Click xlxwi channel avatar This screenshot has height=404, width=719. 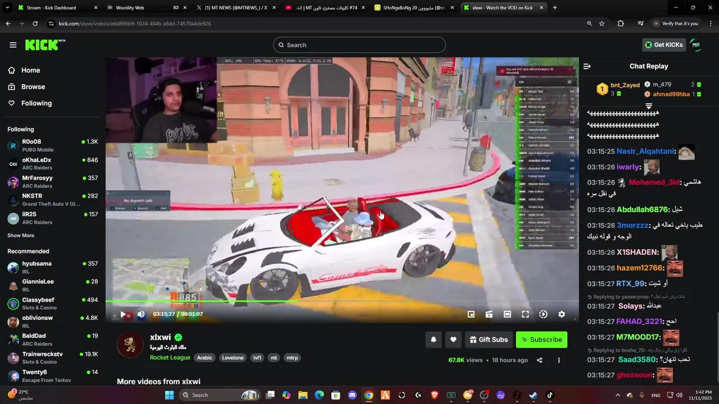click(130, 345)
